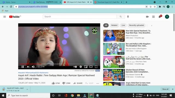Skip to the next video

point(28,67)
